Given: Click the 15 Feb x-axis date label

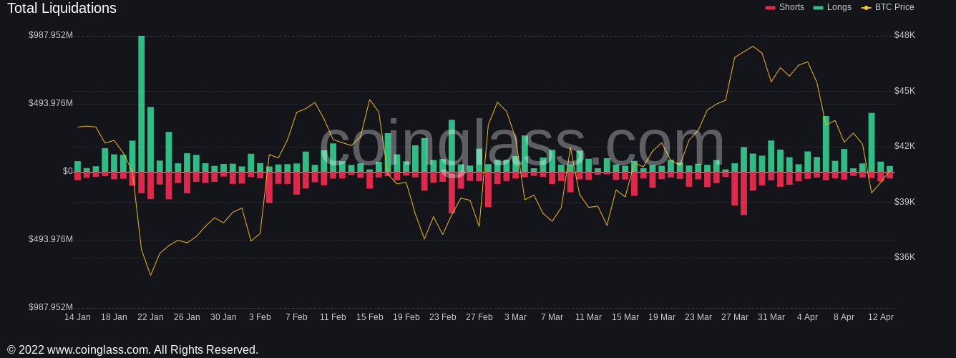Looking at the screenshot, I should [370, 317].
